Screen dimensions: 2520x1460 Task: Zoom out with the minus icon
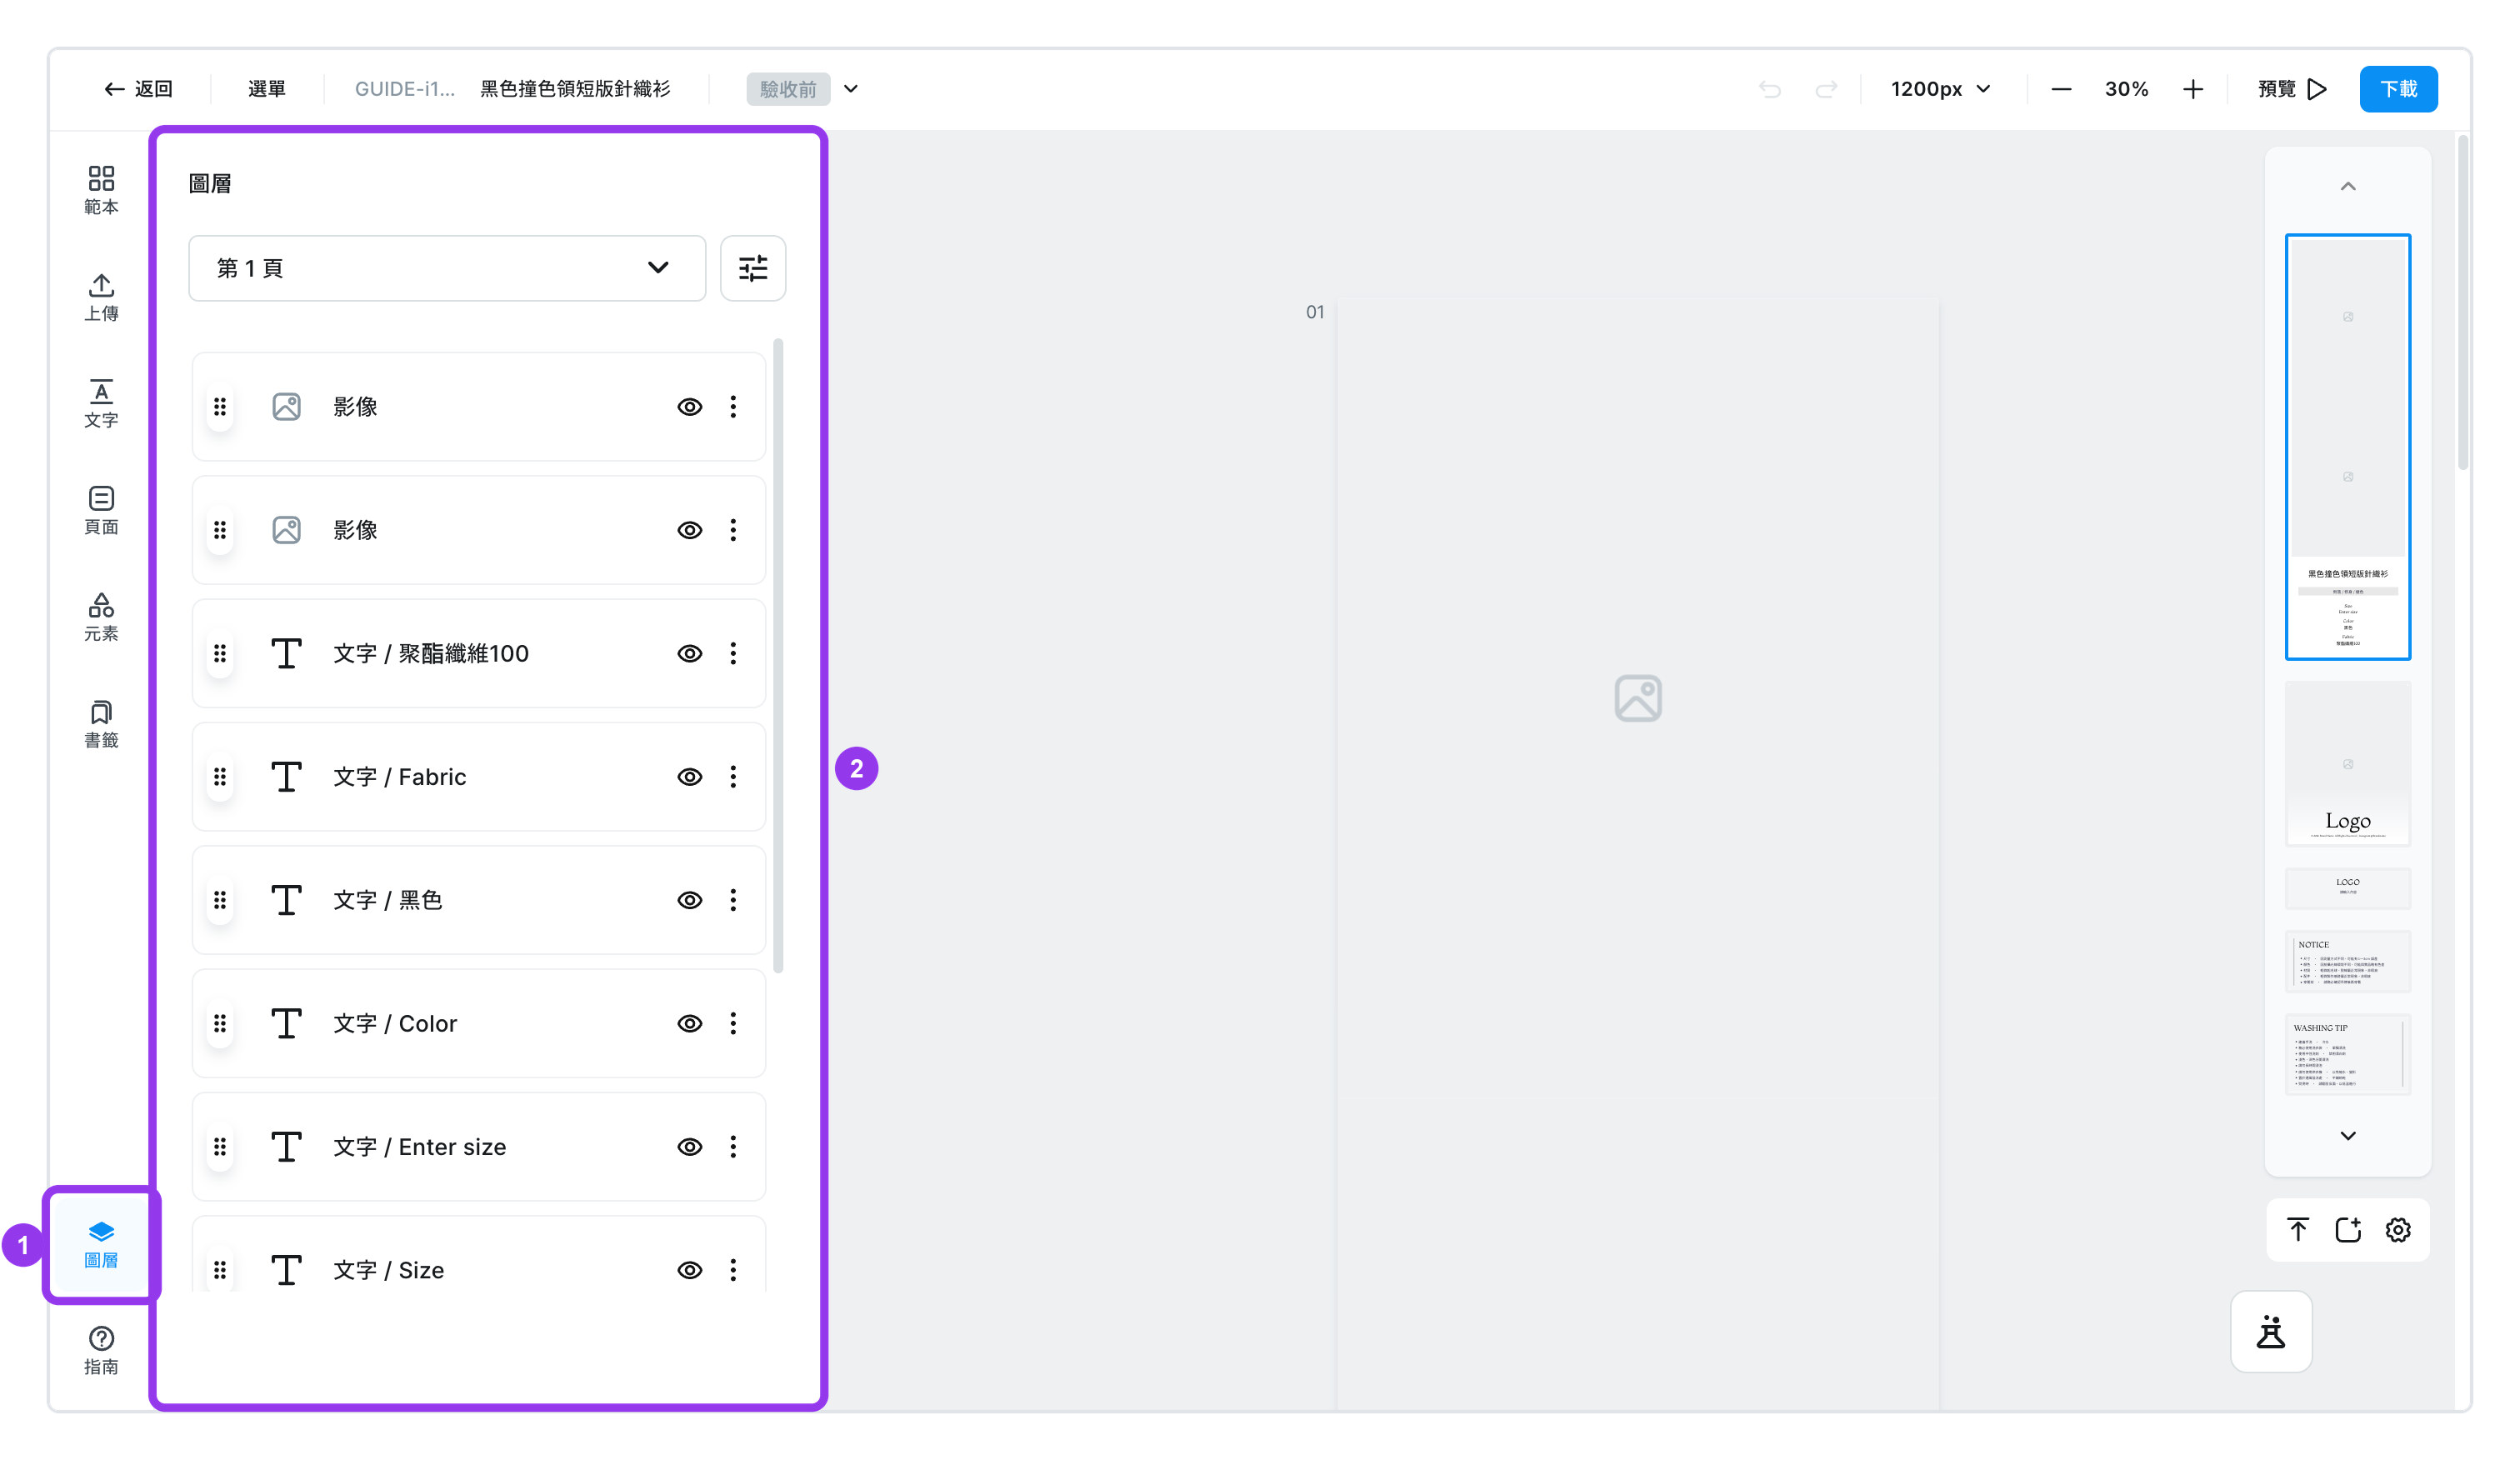pos(2061,89)
